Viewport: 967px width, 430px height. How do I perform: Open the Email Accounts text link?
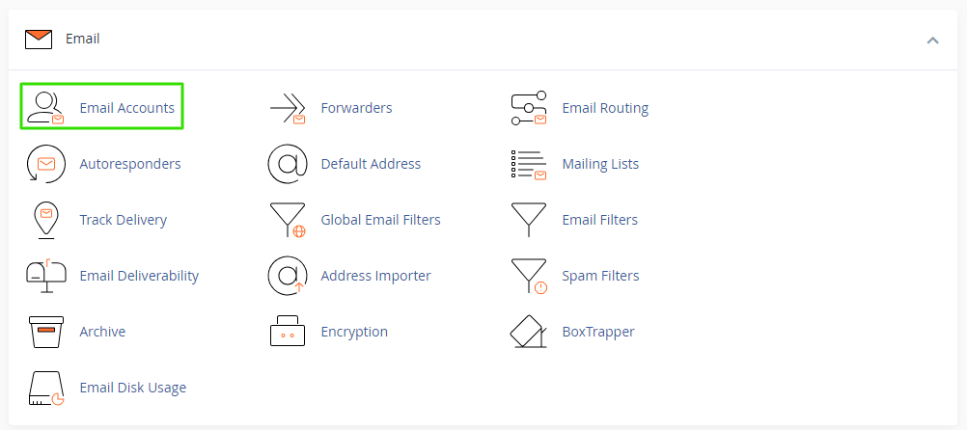[x=126, y=108]
